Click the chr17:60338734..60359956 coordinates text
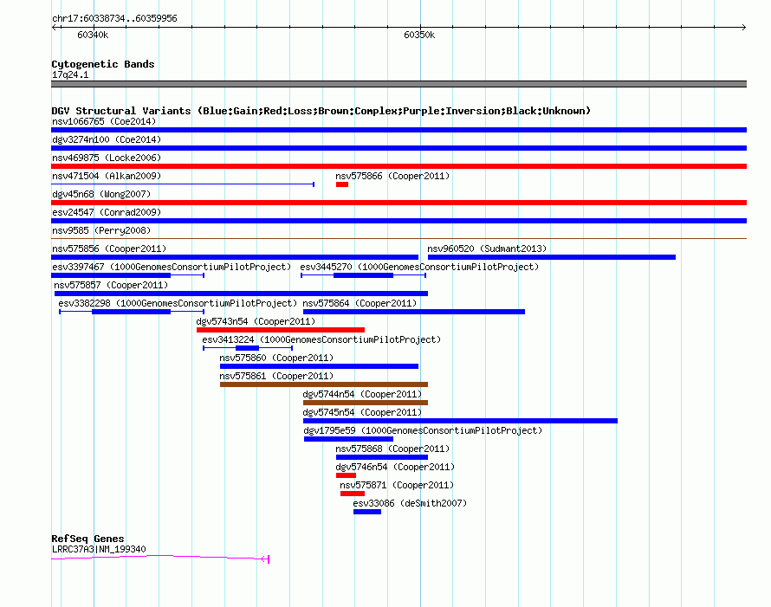The height and width of the screenshot is (607, 771). (x=114, y=18)
